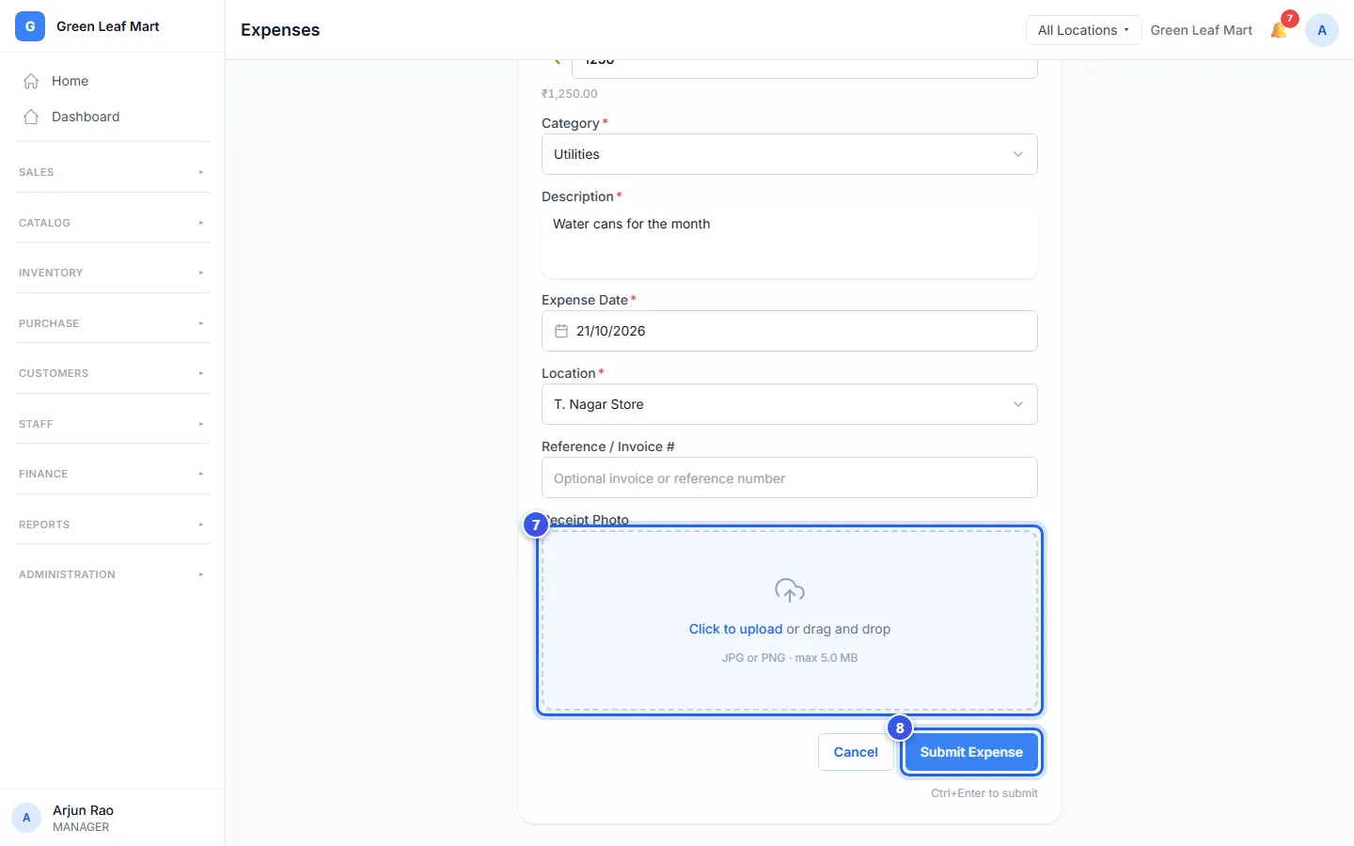The image size is (1354, 846).
Task: Open the Category dropdown showing Utilities
Action: [790, 154]
